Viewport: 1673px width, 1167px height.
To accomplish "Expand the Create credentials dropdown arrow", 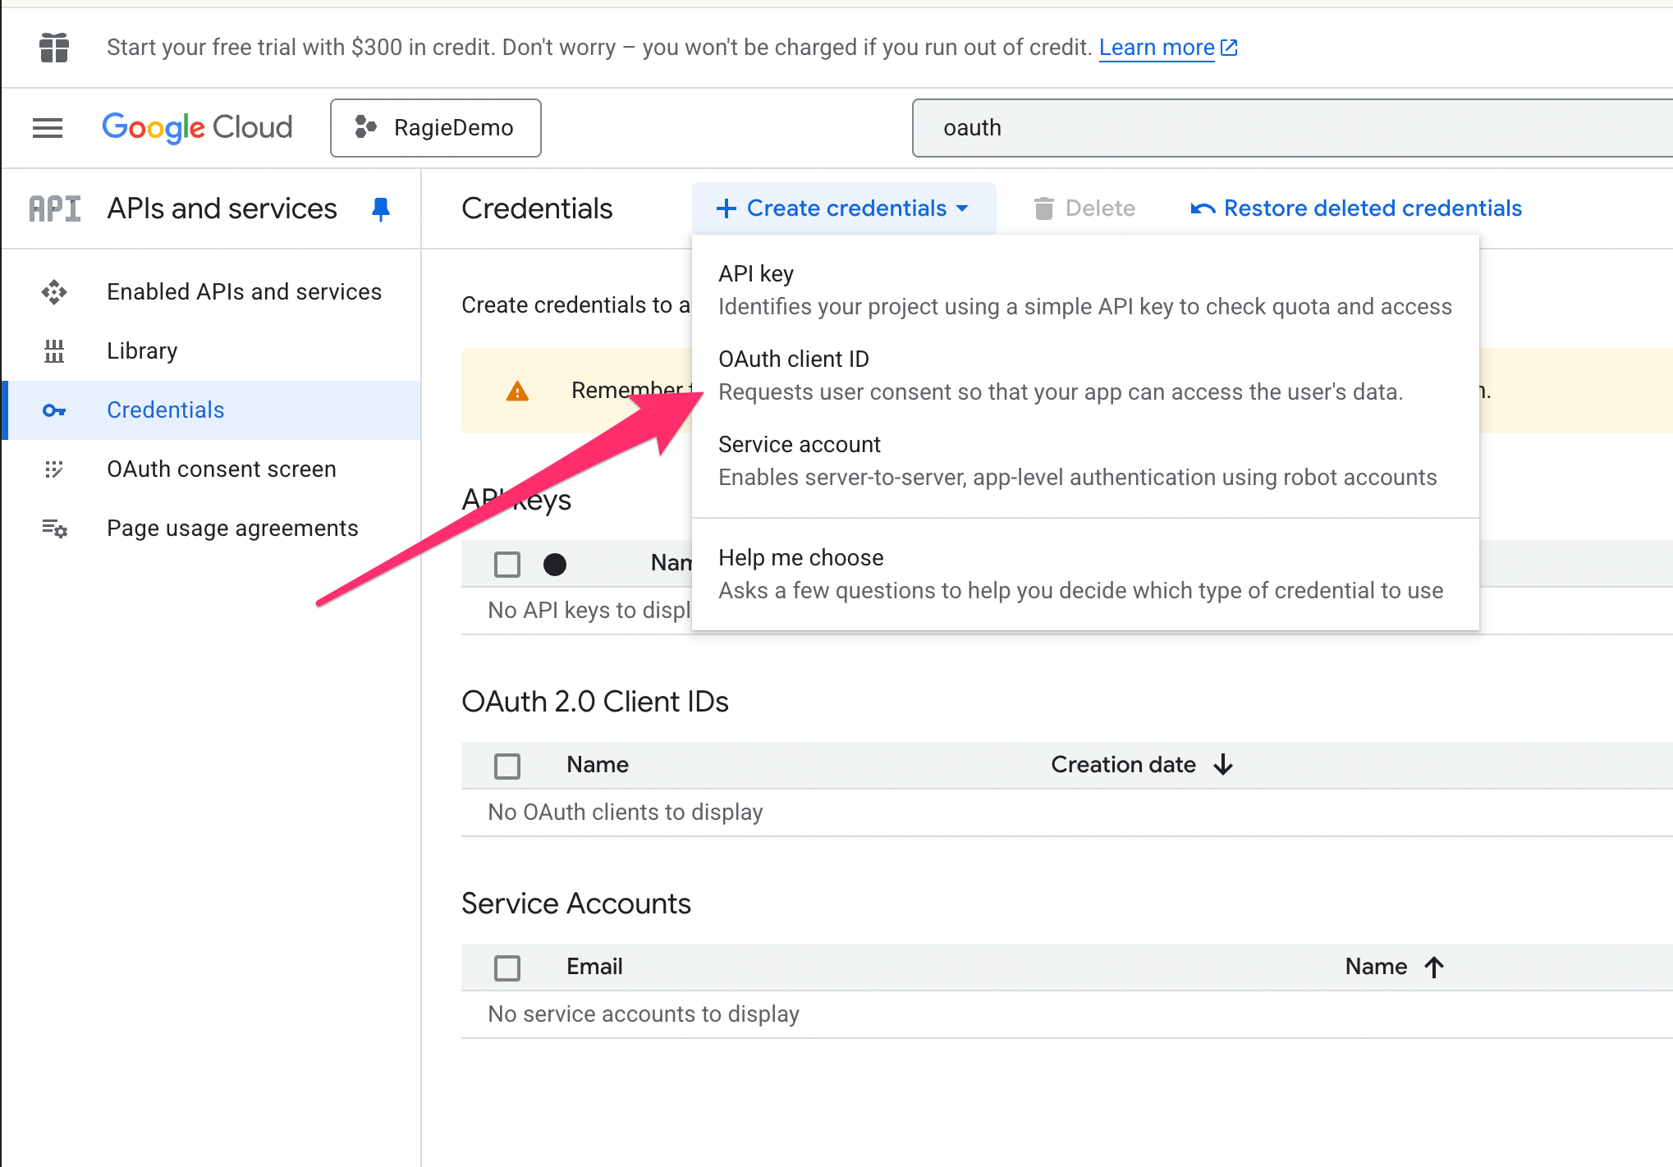I will click(962, 208).
